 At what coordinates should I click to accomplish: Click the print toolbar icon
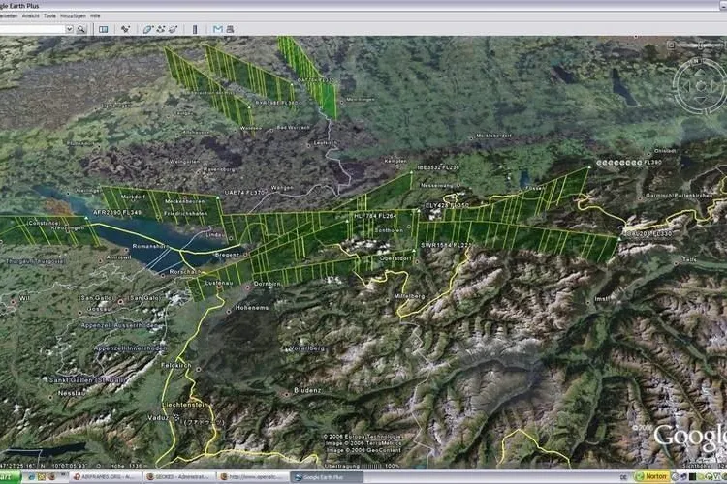click(x=230, y=29)
